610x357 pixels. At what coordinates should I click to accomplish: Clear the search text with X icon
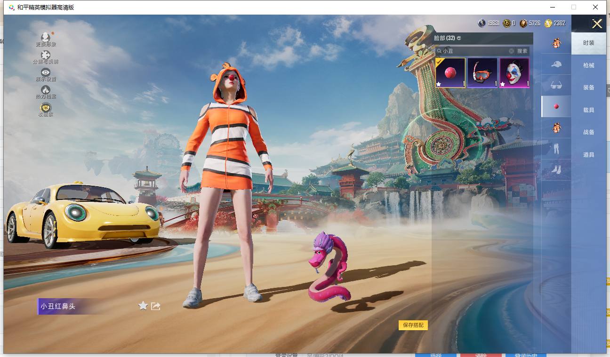[511, 51]
